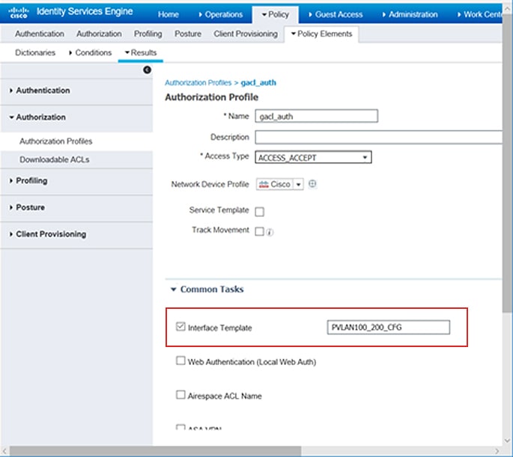Viewport: 513px width, 457px height.
Task: Enable the Service Template checkbox
Action: click(259, 212)
